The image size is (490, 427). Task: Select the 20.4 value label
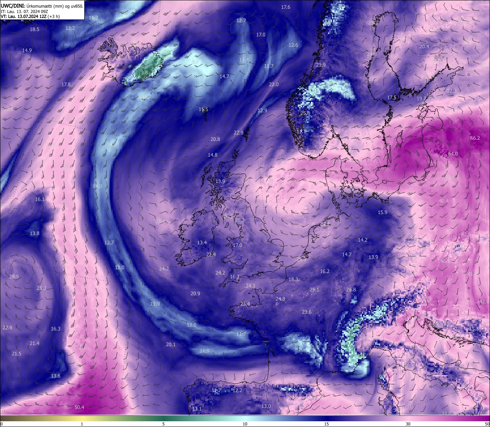424,46
